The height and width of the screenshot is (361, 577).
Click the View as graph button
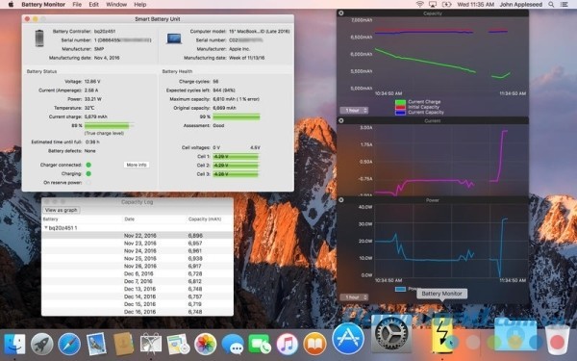tap(62, 210)
